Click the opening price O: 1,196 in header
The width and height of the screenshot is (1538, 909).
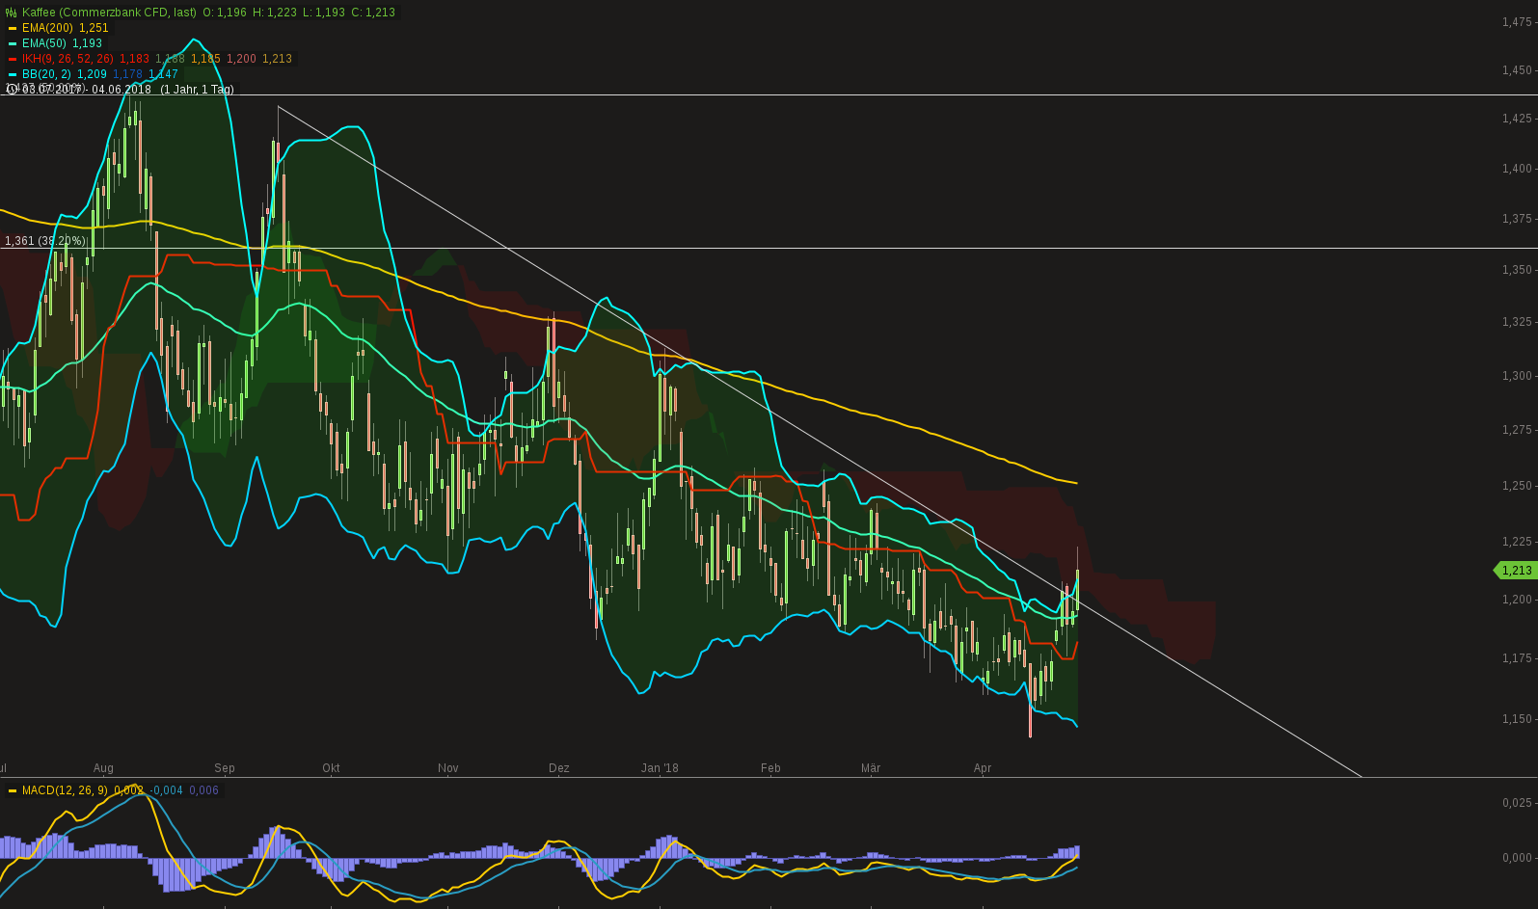225,13
